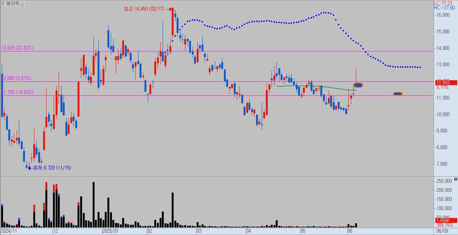Click the 13,000 price axis label

point(443,65)
